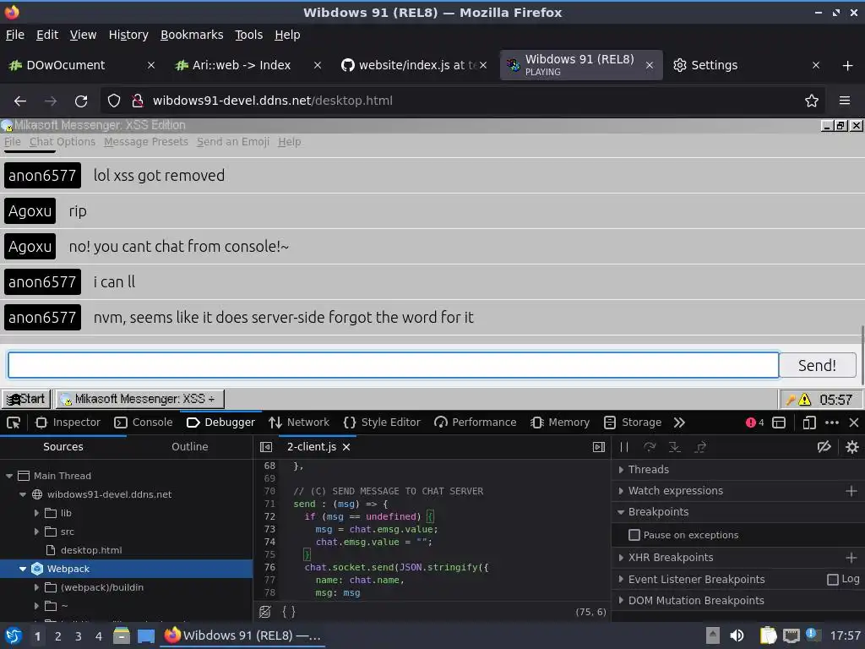Close the developer tools panel
Screen dimensions: 865x649
click(x=854, y=423)
